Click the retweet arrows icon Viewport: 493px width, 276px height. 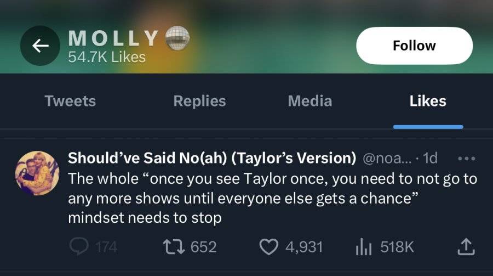pyautogui.click(x=174, y=247)
